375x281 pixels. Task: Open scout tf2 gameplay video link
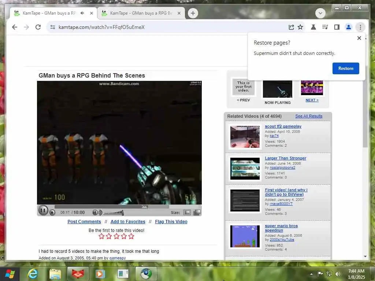pos(283,126)
